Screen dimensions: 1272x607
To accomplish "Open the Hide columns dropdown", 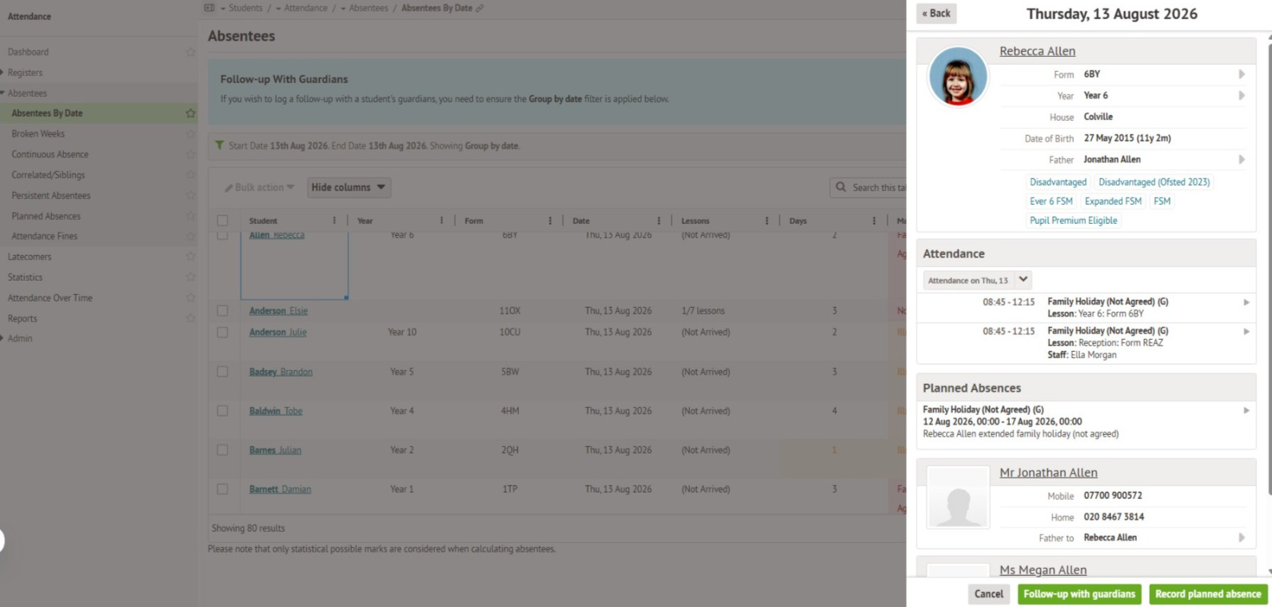I will click(349, 187).
